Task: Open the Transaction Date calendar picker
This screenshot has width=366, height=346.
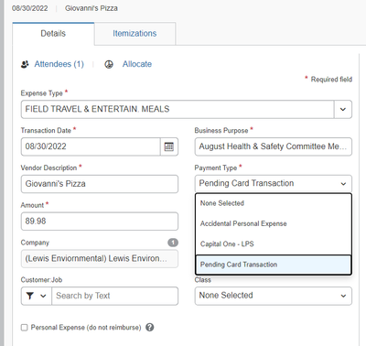Action: pos(169,146)
